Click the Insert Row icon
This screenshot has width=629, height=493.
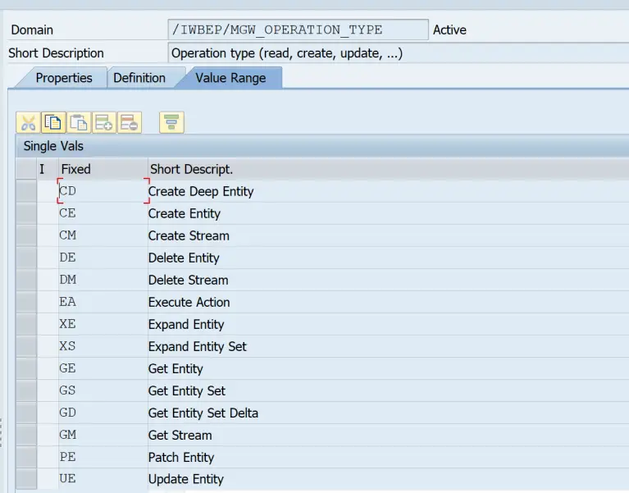point(104,123)
